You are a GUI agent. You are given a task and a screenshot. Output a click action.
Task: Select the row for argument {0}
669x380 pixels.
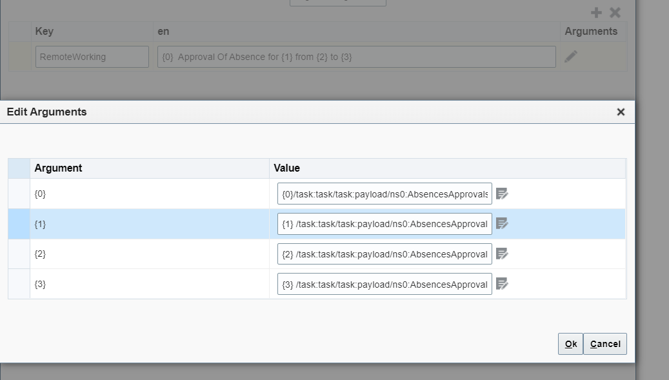pos(129,193)
